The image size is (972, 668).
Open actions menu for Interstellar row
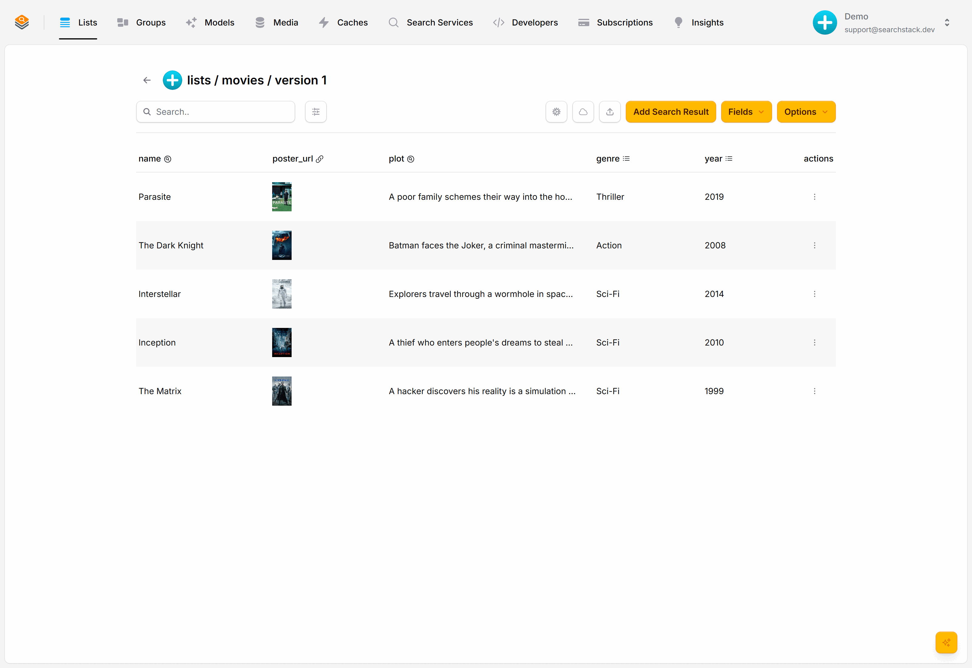point(815,294)
